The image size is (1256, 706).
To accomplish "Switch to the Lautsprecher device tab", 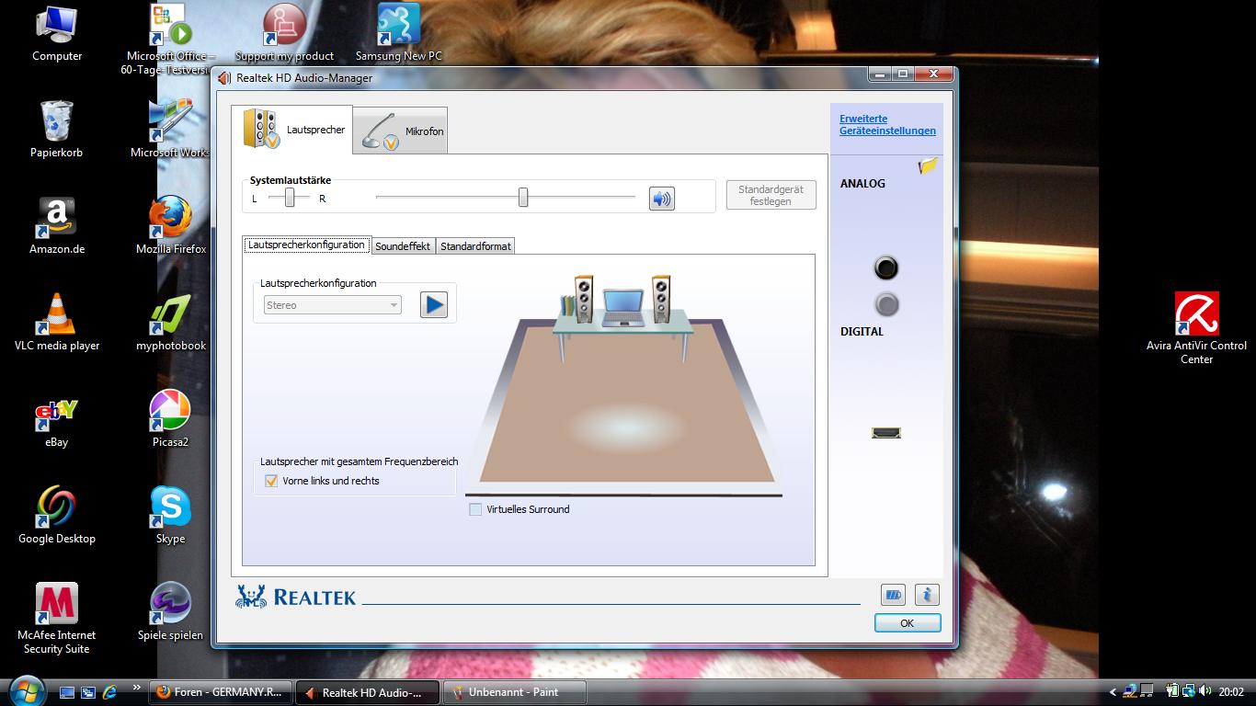I will pyautogui.click(x=291, y=130).
